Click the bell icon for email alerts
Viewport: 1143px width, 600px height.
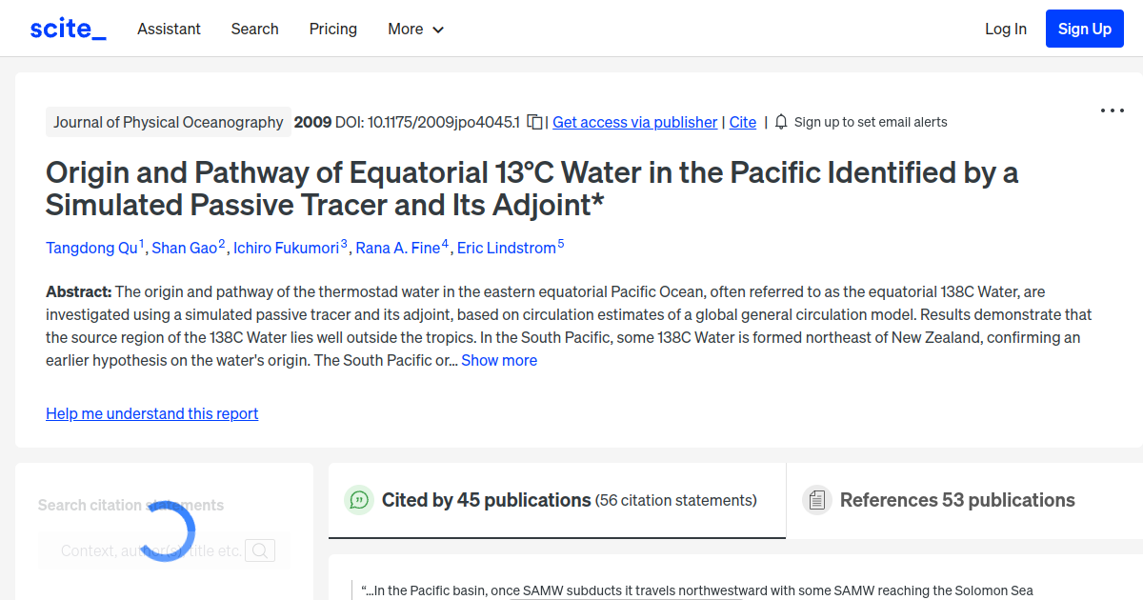point(781,122)
